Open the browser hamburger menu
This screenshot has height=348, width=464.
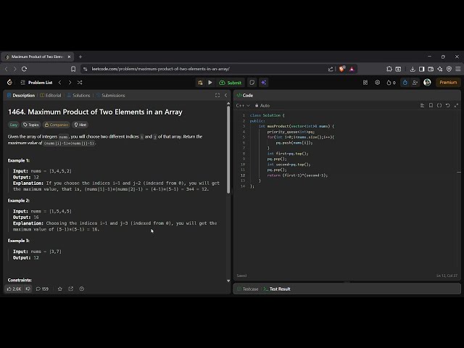457,69
